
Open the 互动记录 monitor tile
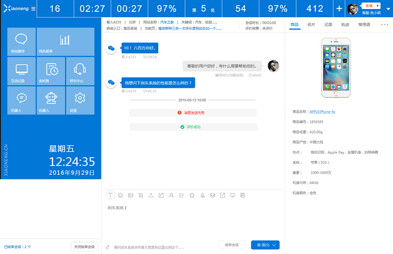coord(22,71)
